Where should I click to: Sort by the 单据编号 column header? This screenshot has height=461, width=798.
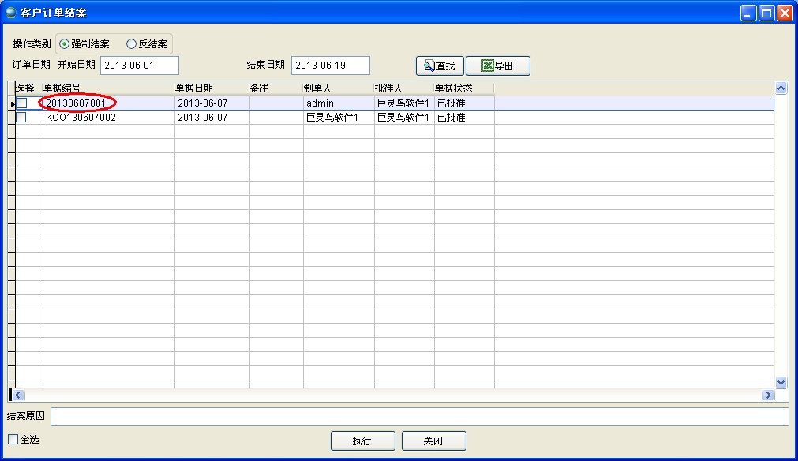pyautogui.click(x=108, y=88)
